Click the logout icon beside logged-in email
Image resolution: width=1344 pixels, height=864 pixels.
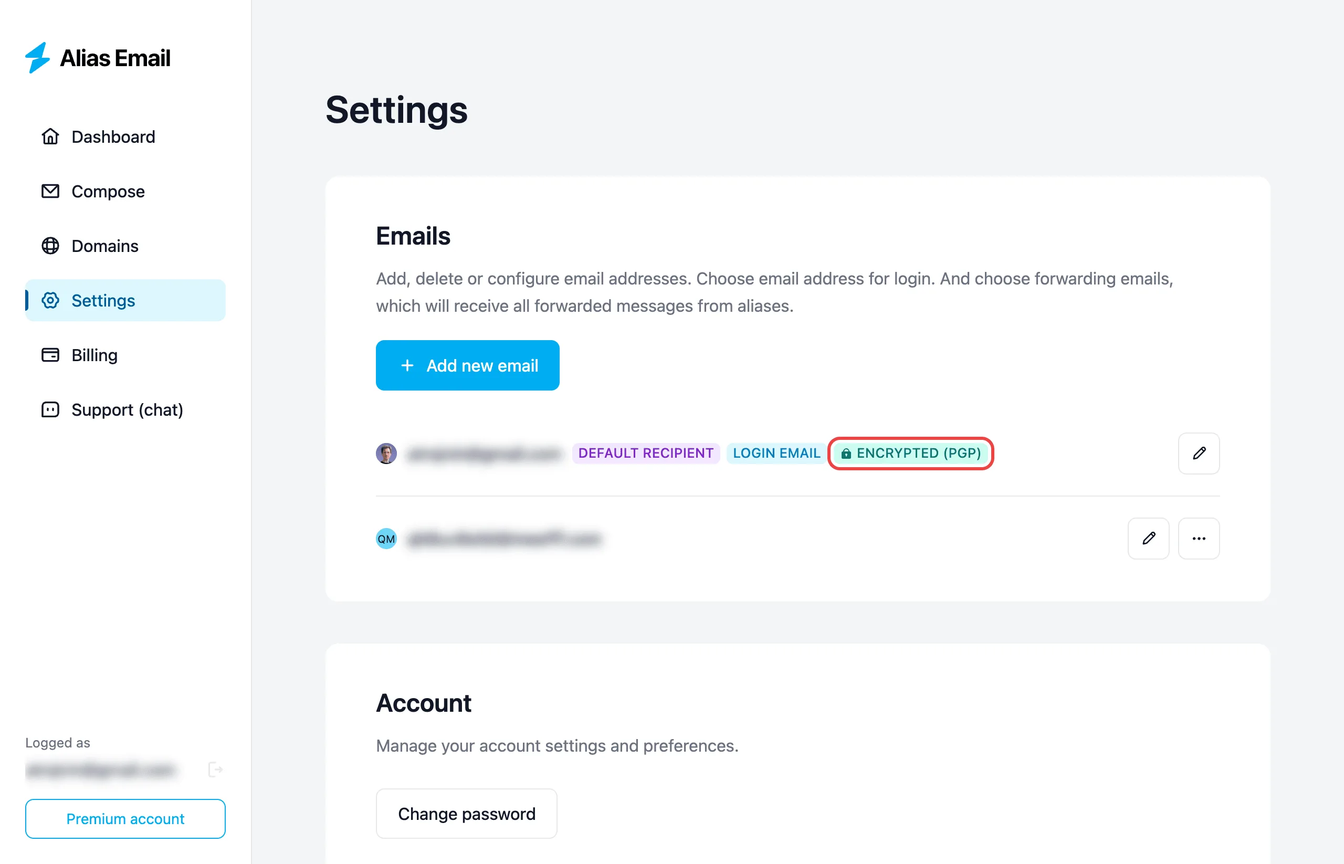(x=215, y=769)
